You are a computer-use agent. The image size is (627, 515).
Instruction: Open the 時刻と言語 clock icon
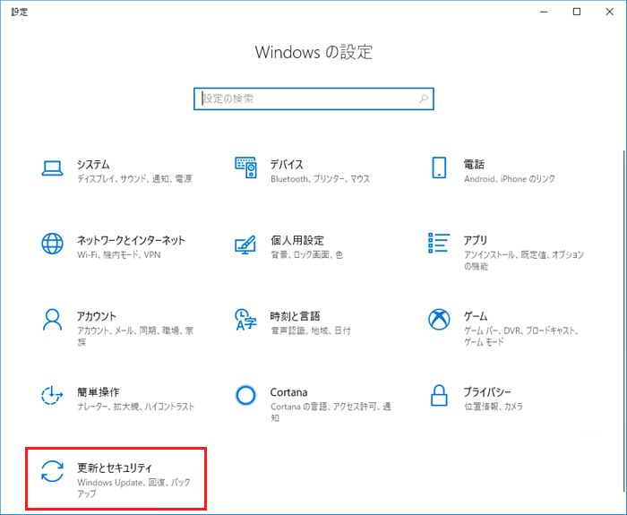pos(245,320)
